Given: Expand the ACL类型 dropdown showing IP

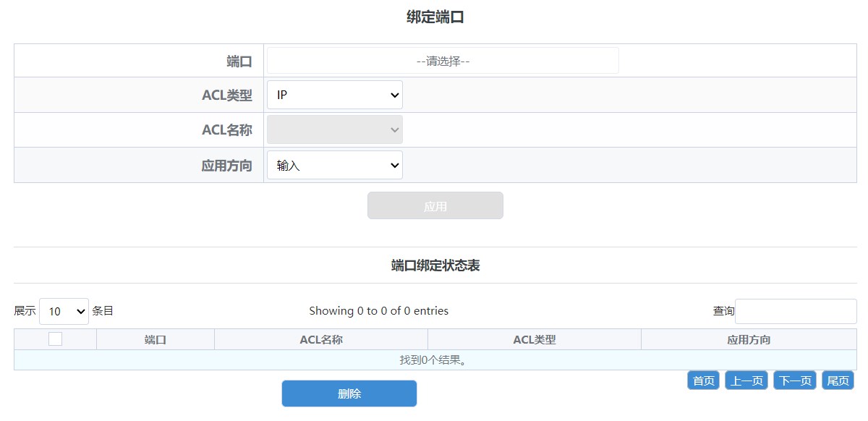Looking at the screenshot, I should pos(335,95).
